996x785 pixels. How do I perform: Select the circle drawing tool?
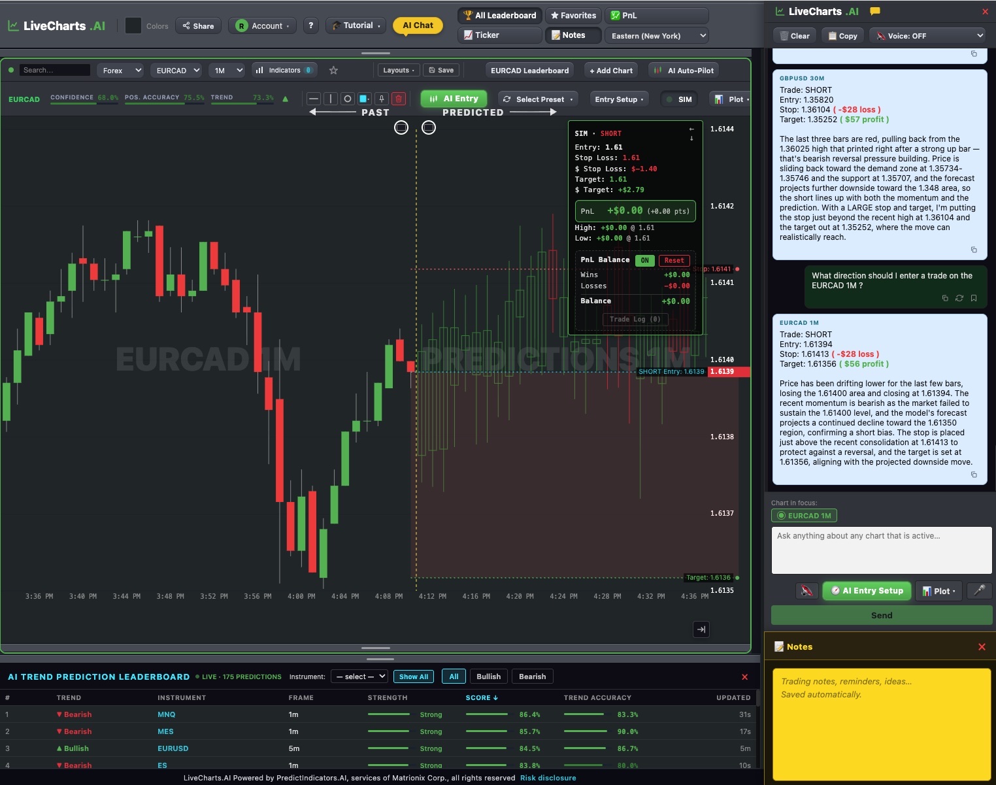pyautogui.click(x=348, y=99)
